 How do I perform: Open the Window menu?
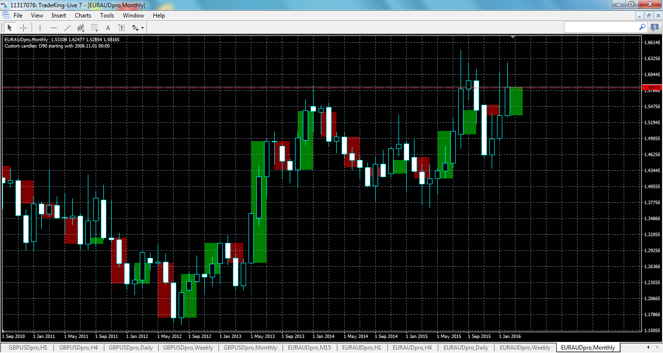coord(133,16)
